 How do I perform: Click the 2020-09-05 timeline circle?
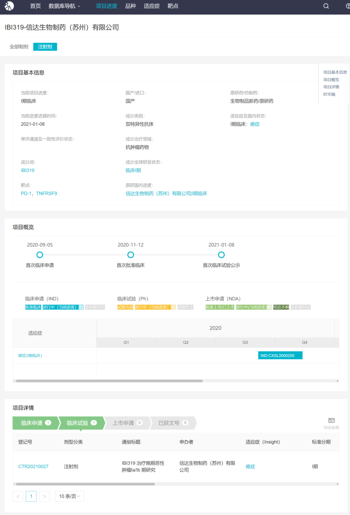point(40,255)
